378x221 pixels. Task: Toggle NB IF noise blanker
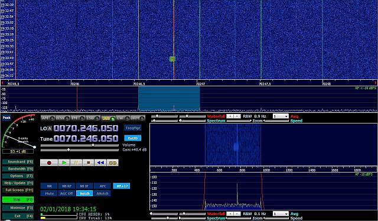(x=84, y=186)
